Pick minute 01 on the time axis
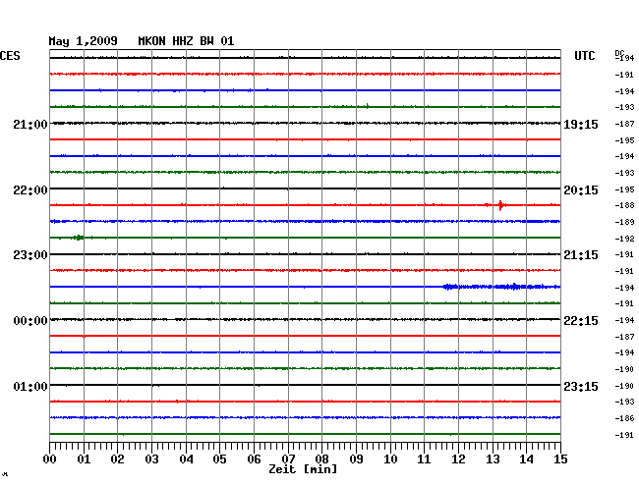The image size is (639, 485). [84, 459]
